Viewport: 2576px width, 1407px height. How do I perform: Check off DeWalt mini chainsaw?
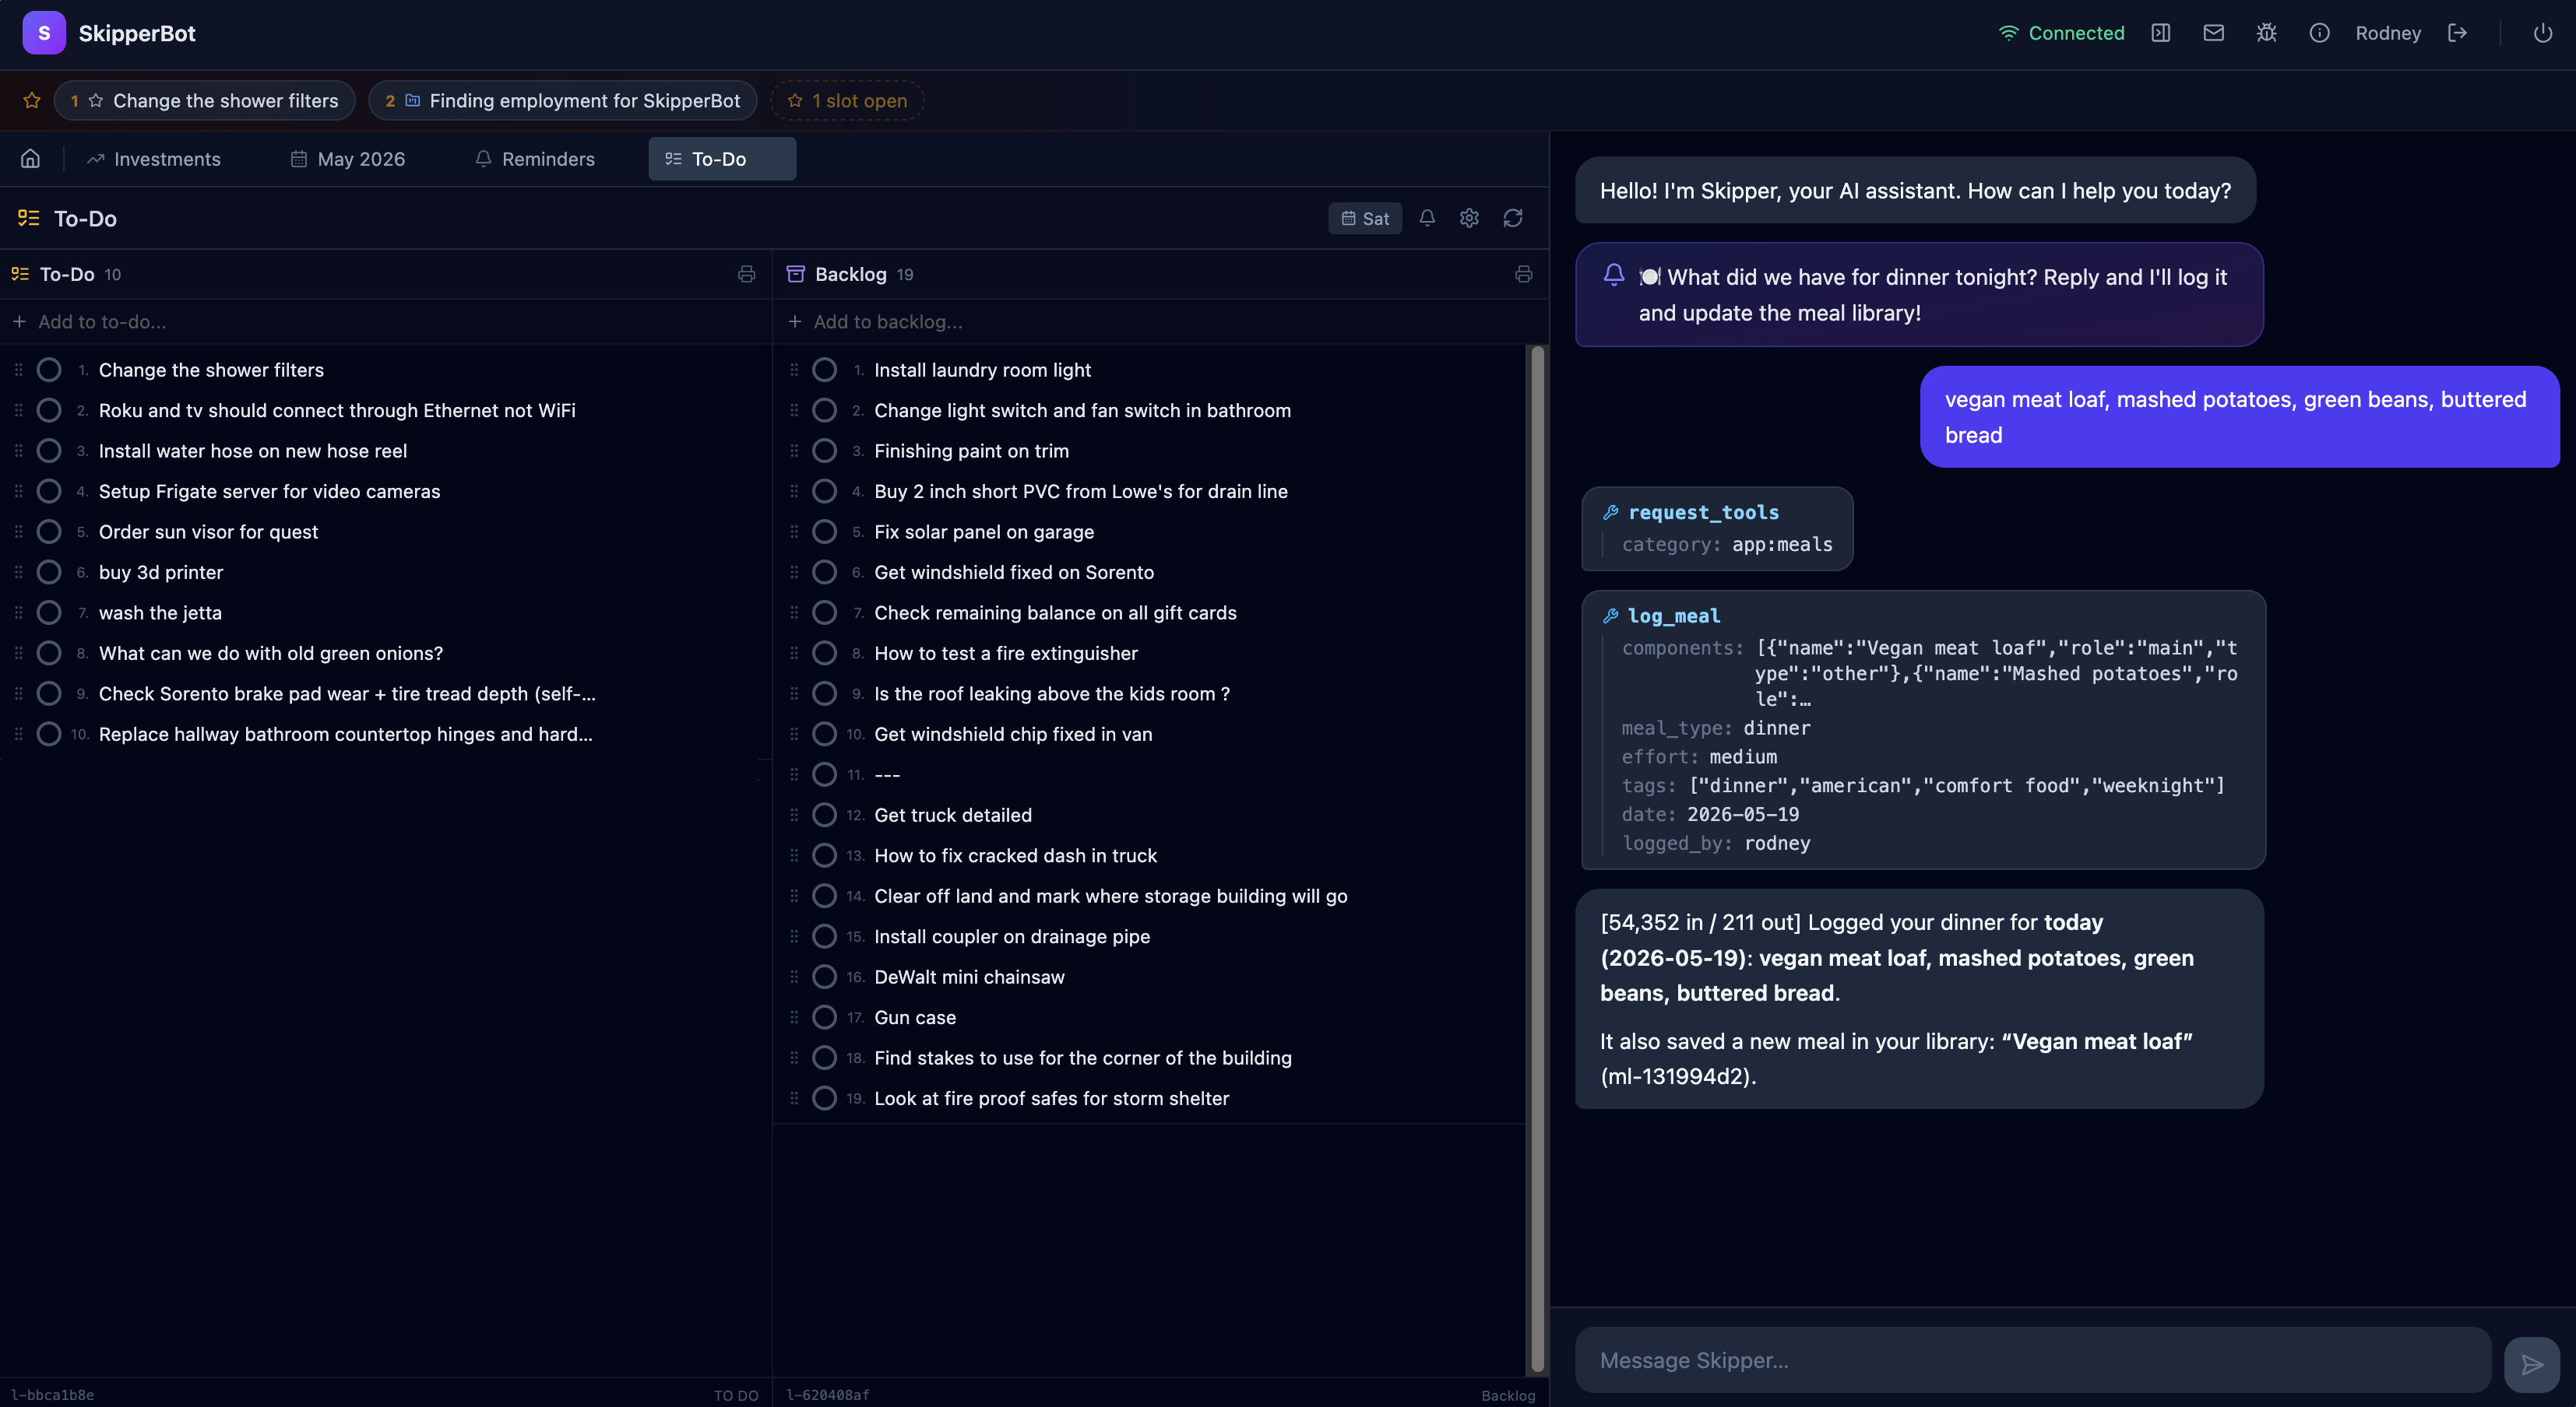coord(824,977)
